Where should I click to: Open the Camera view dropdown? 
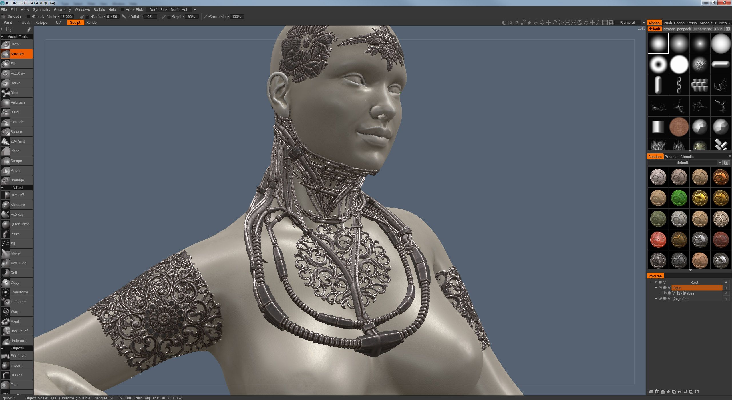630,23
